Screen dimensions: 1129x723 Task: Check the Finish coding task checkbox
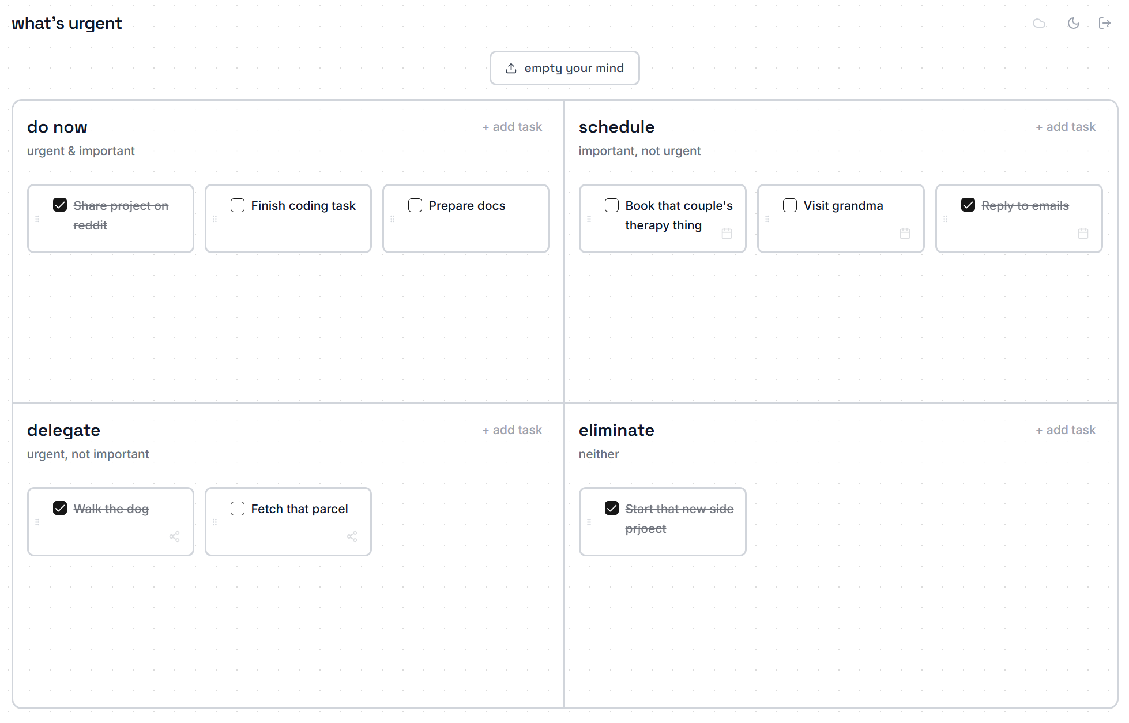[237, 205]
